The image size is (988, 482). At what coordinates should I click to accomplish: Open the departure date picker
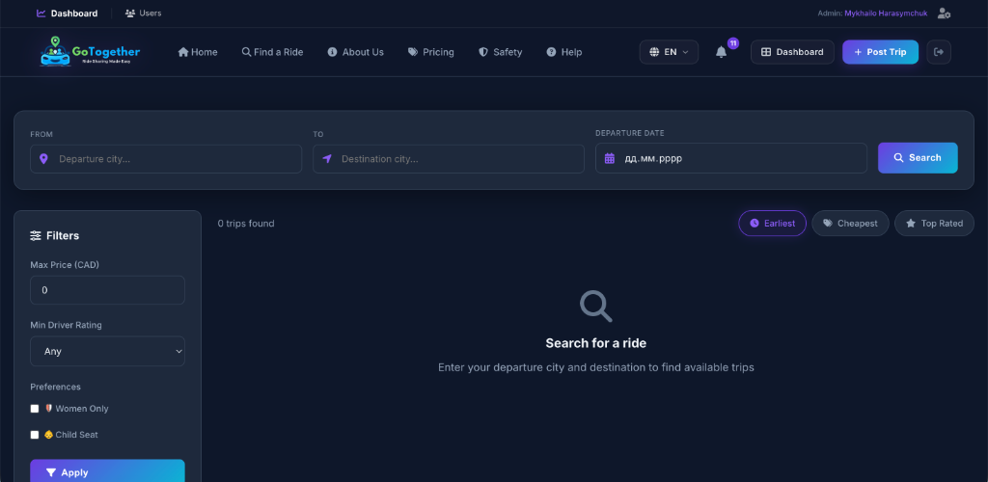point(731,158)
